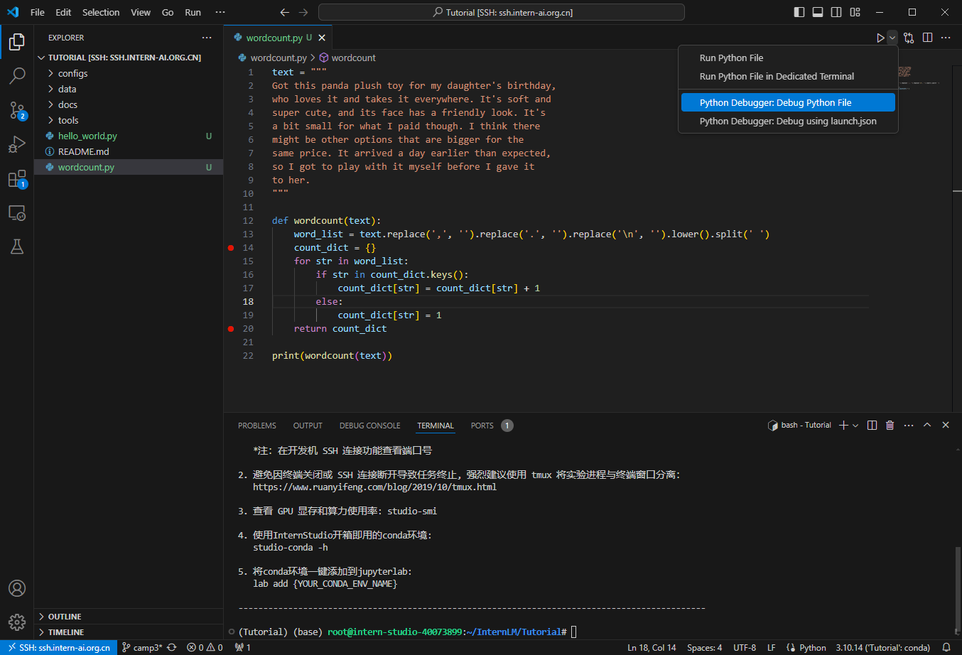Expand the configs folder
This screenshot has width=962, height=655.
129,73
